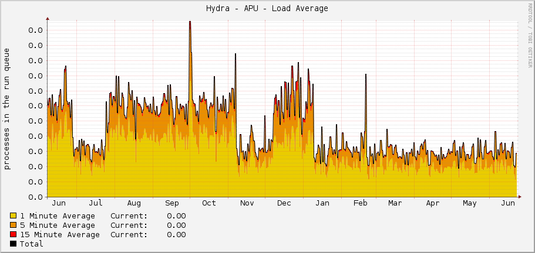Click the 'Sep' month label on the axis
Image resolution: width=535 pixels, height=253 pixels.
coord(172,203)
